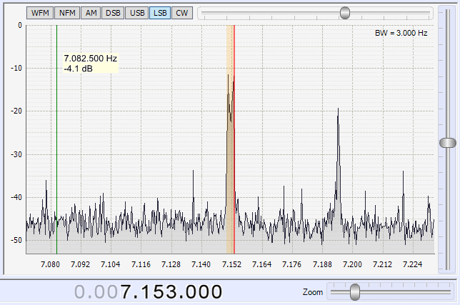Click the Zoom slider handle
This screenshot has width=460, height=305.
tap(355, 291)
